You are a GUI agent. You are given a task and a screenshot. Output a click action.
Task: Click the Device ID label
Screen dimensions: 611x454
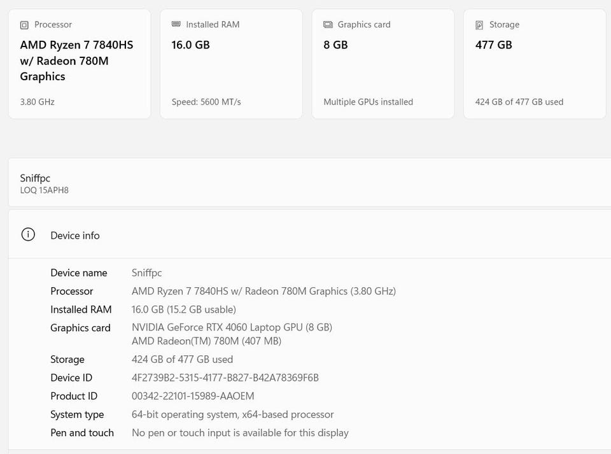coord(71,378)
